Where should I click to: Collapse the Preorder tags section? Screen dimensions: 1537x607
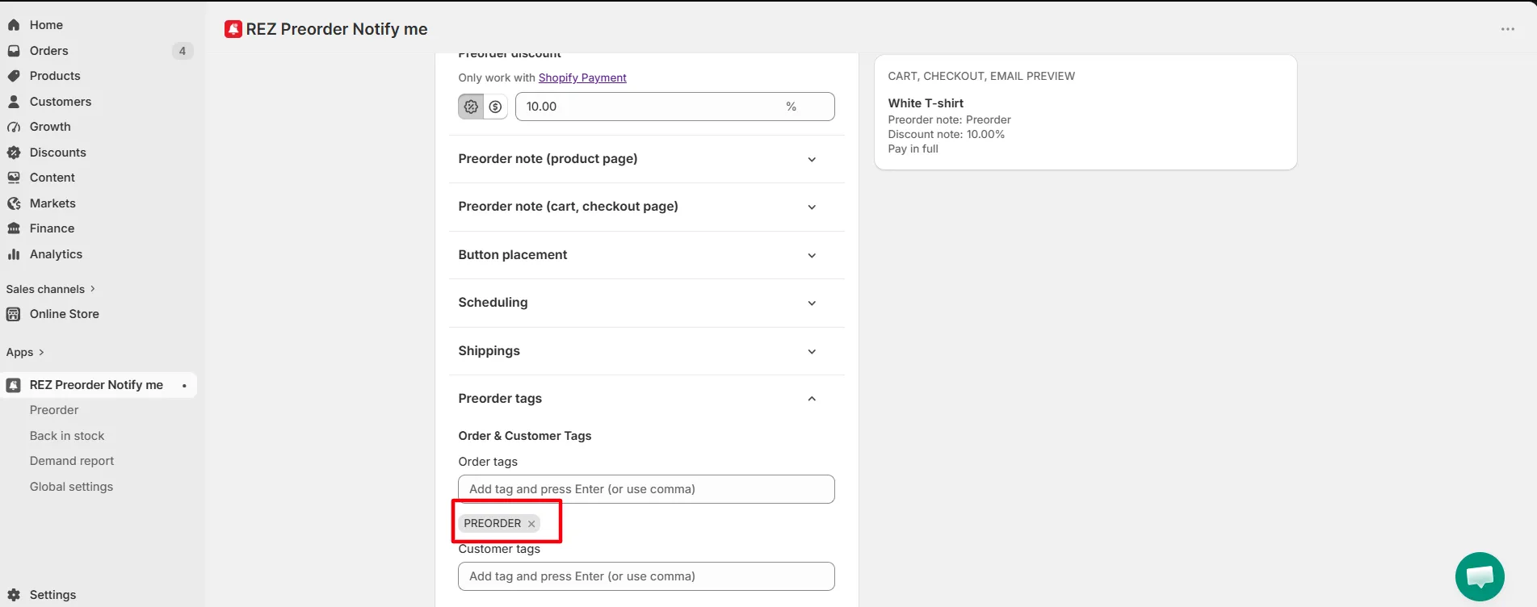tap(812, 399)
